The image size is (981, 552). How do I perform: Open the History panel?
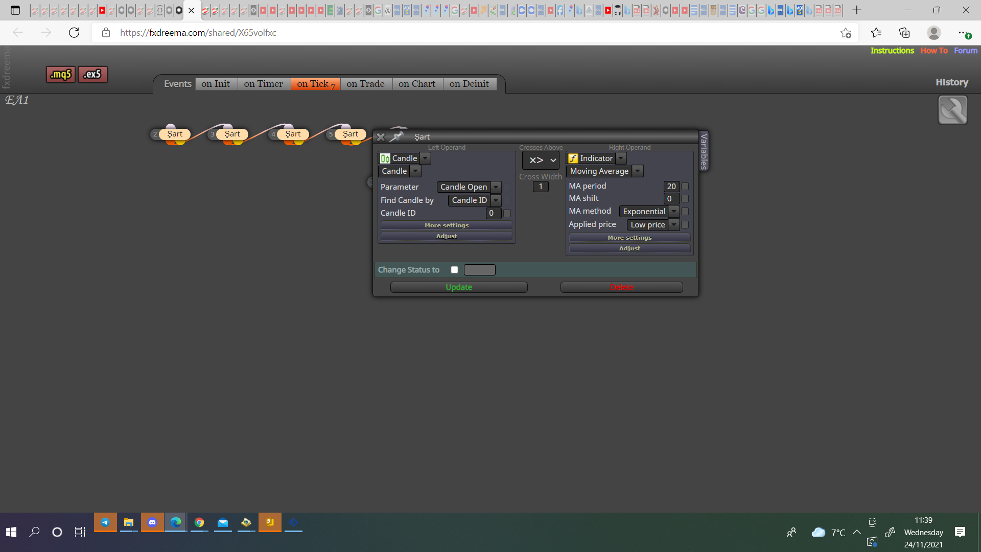click(951, 82)
